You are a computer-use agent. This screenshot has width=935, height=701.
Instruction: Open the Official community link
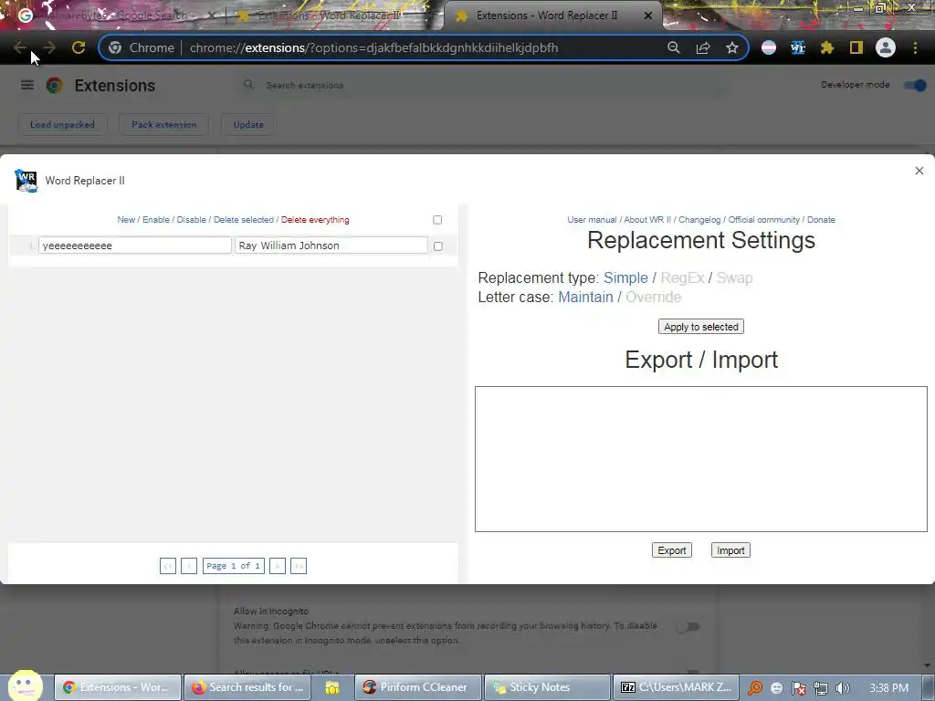coord(764,220)
